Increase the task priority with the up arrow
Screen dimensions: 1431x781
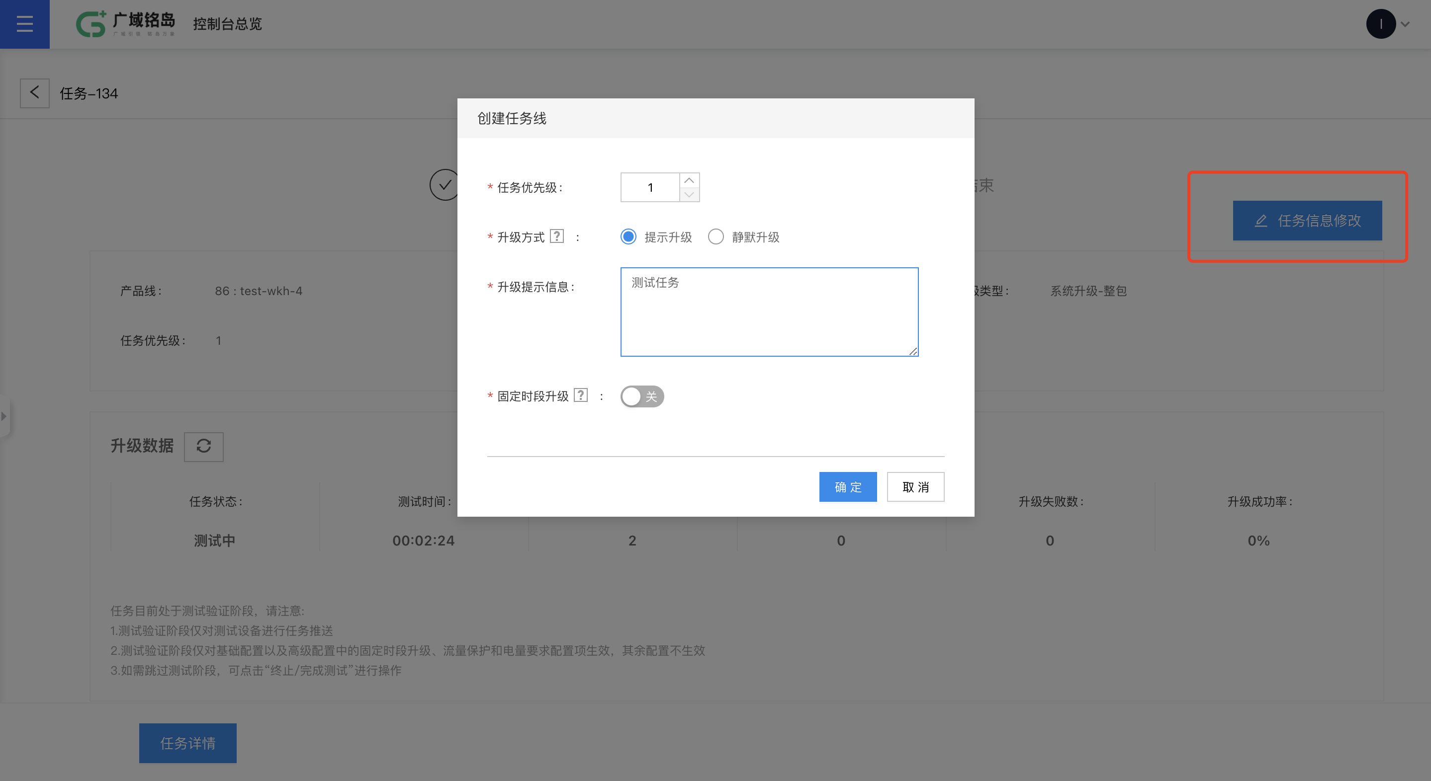689,180
